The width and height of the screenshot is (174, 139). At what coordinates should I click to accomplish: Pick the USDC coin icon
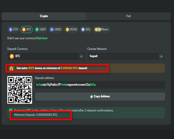pos(52,30)
